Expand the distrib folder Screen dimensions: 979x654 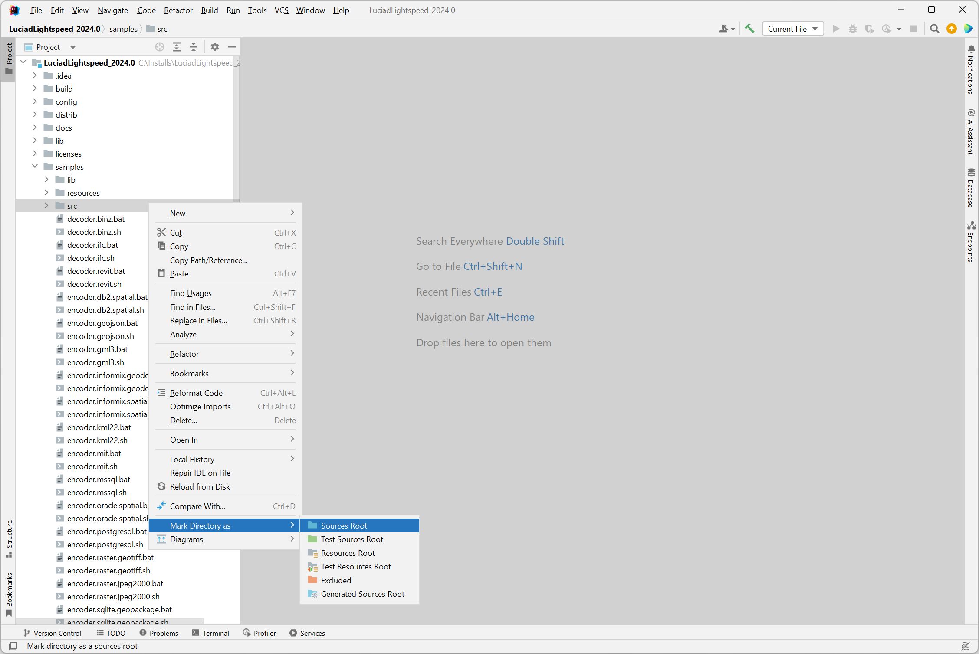(x=35, y=115)
